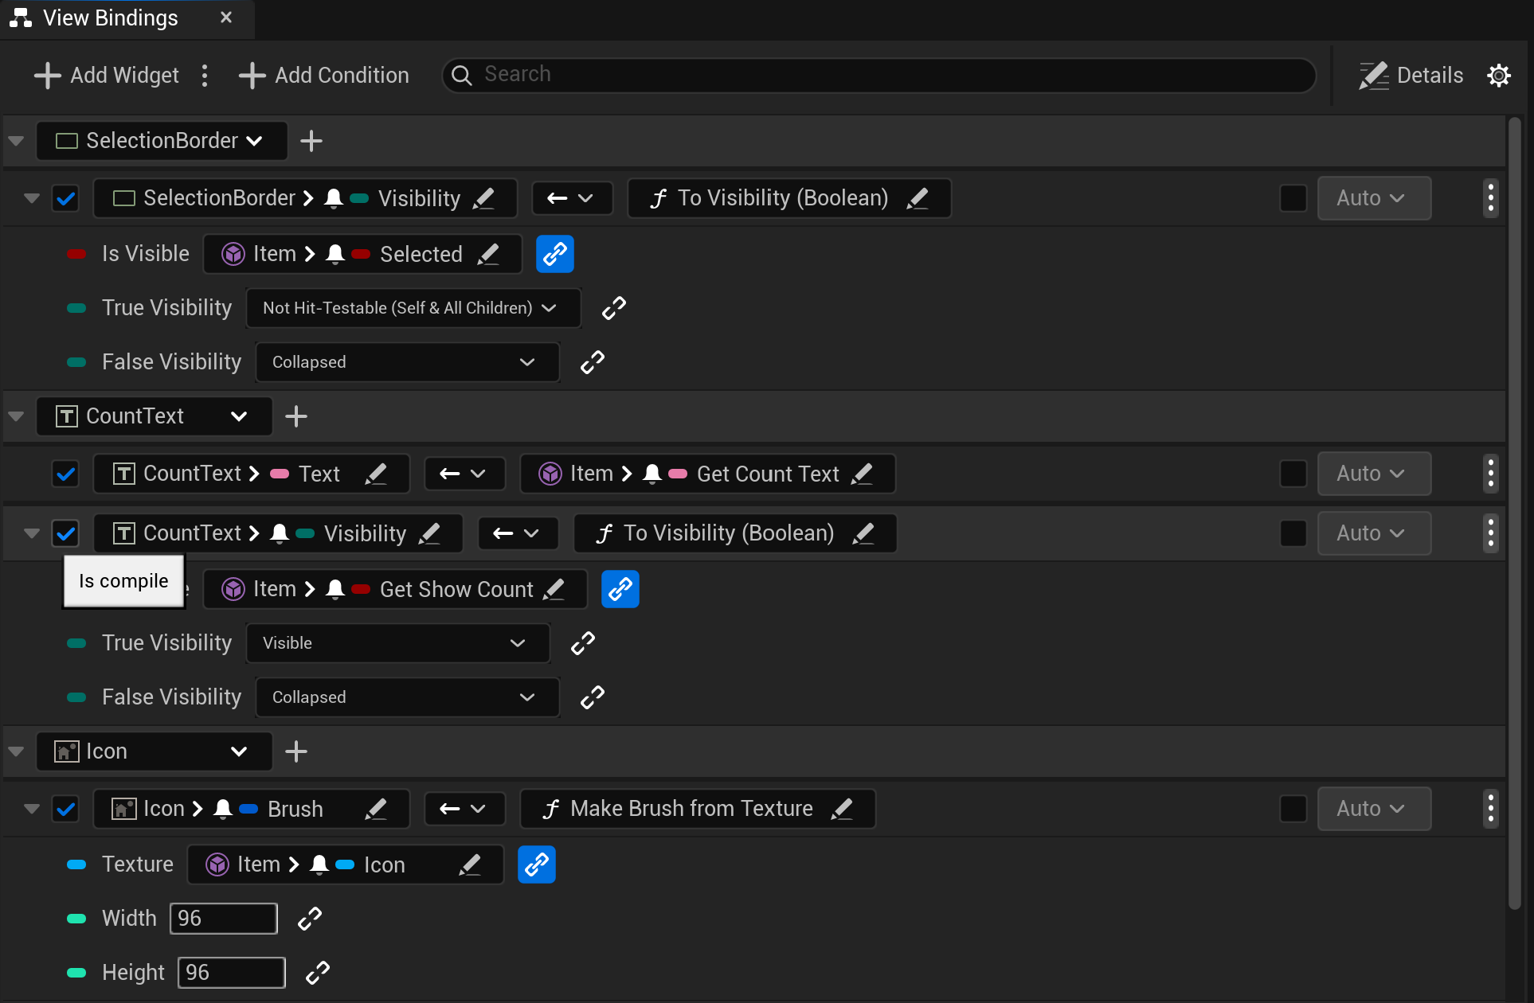Viewport: 1534px width, 1003px height.
Task: Toggle dark checkbox left of Auto in Icon Brush row
Action: point(1293,809)
